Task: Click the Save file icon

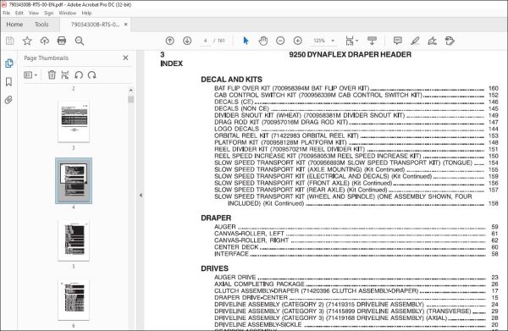Action: pos(9,41)
